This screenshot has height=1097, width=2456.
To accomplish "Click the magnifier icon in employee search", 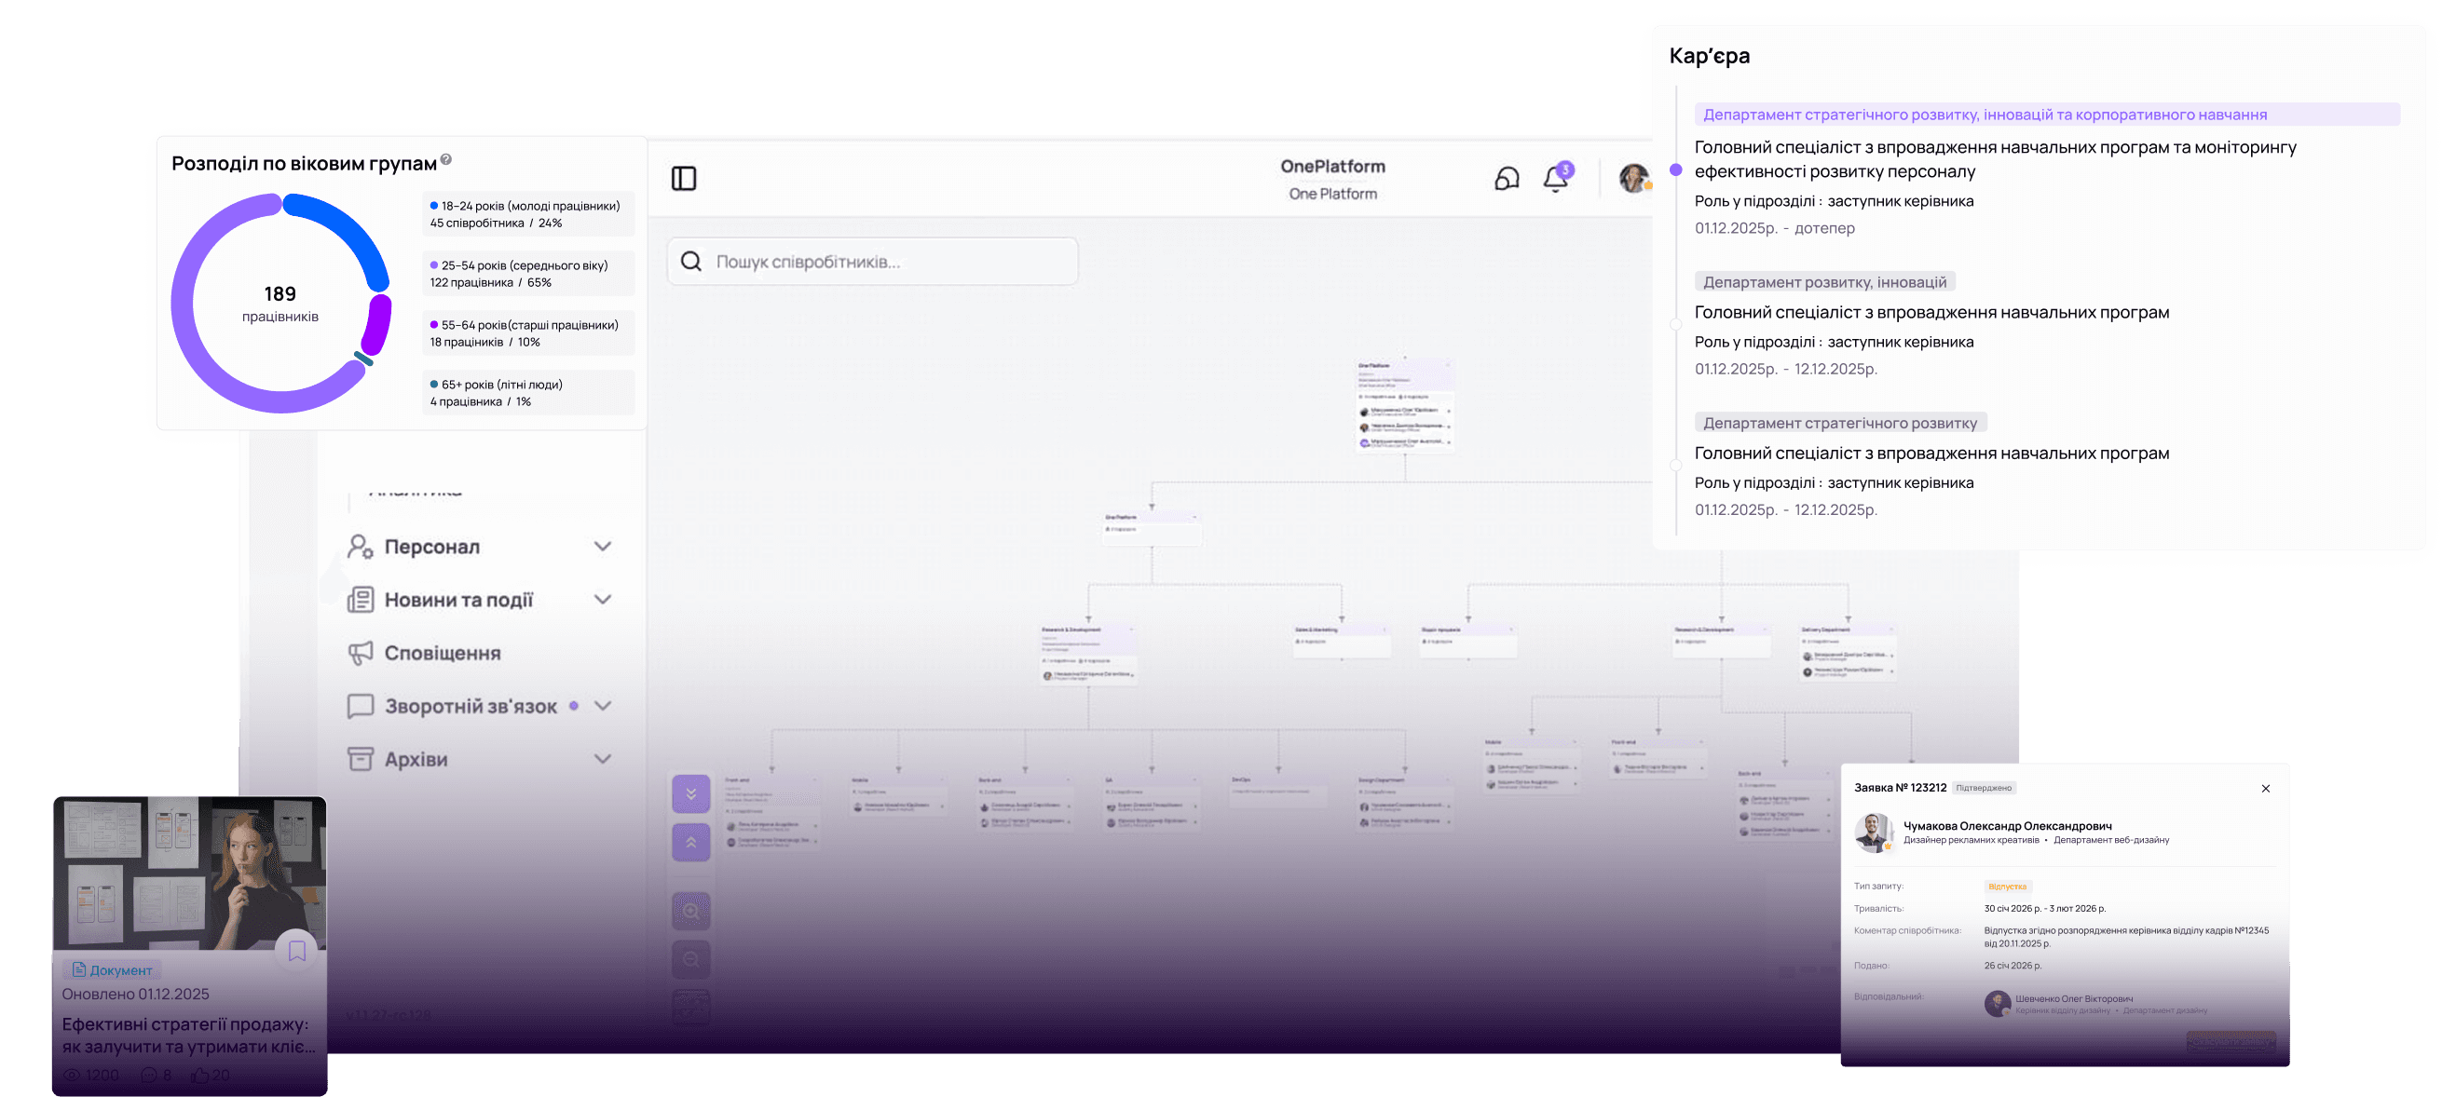I will pos(691,261).
